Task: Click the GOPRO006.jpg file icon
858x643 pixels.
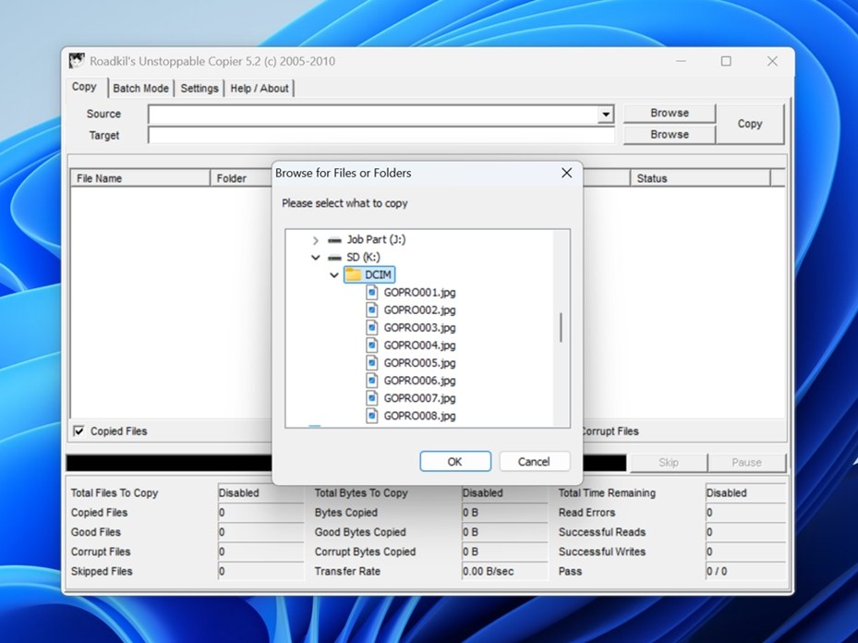Action: [x=372, y=381]
